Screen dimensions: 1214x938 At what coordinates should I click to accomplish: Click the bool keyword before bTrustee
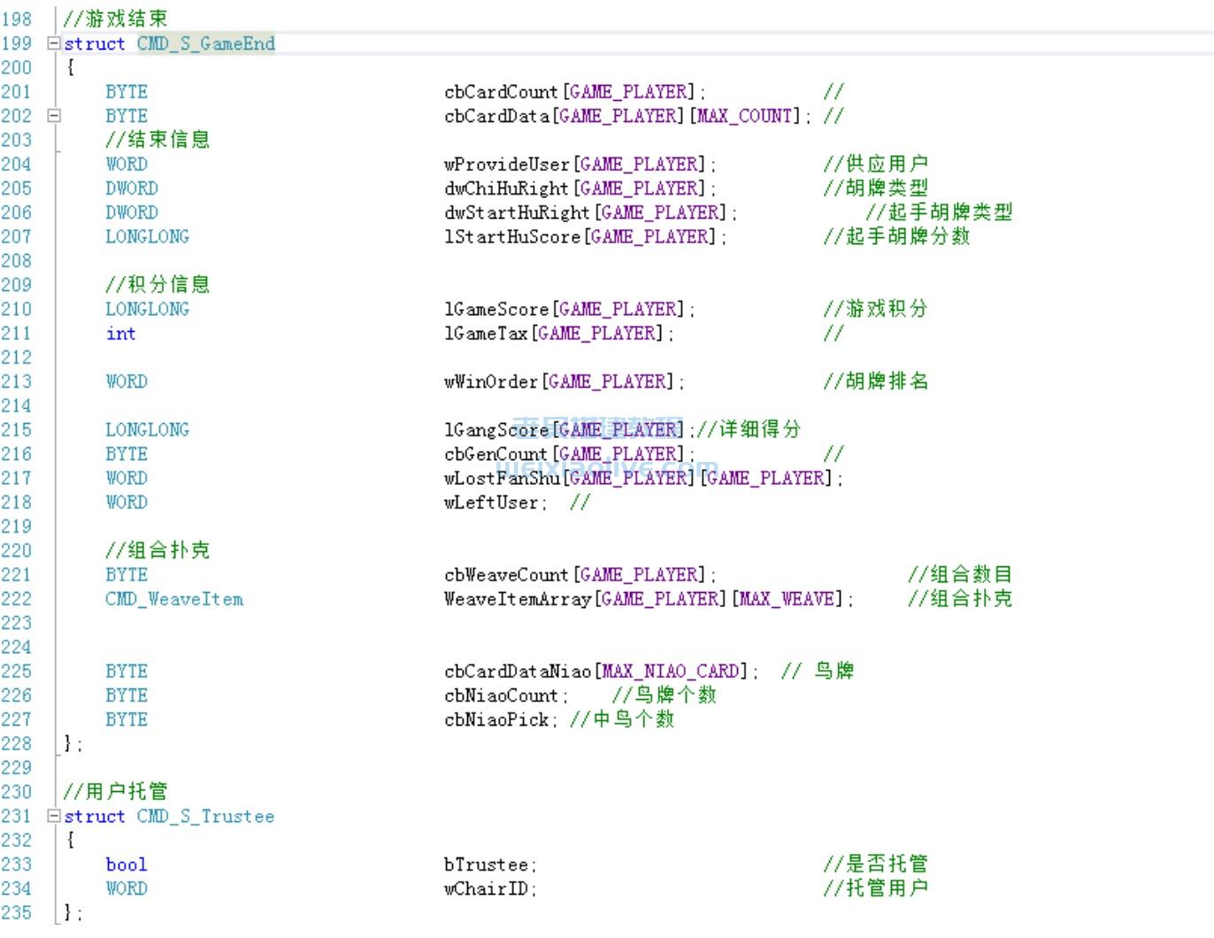tap(126, 865)
